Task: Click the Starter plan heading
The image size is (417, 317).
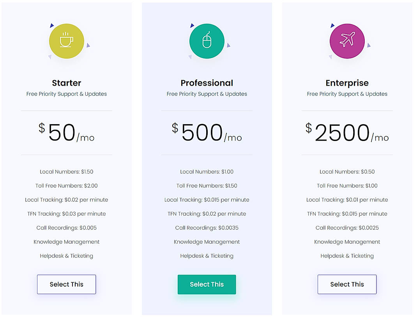Action: (66, 83)
